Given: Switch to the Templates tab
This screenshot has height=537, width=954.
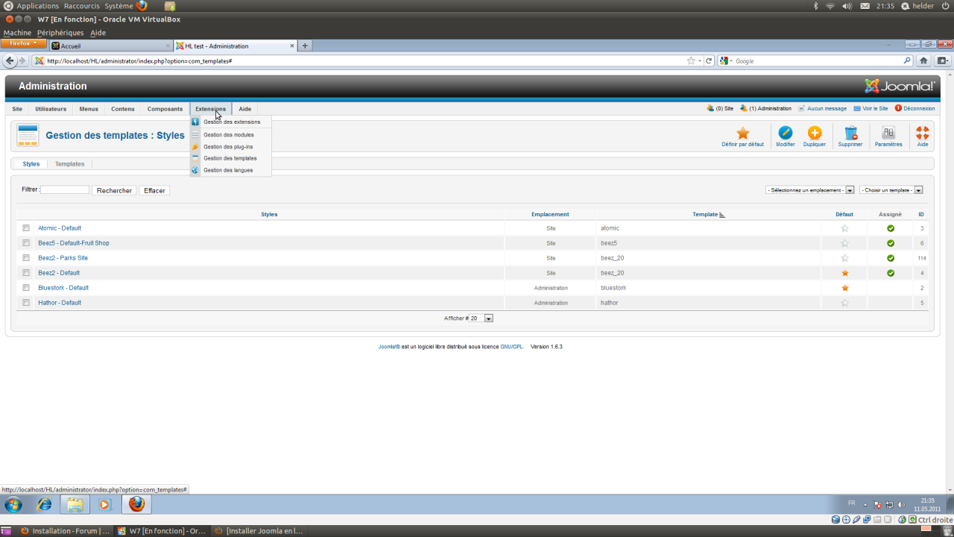Looking at the screenshot, I should pos(69,164).
